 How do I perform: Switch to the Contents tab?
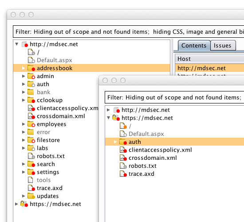[x=194, y=45]
